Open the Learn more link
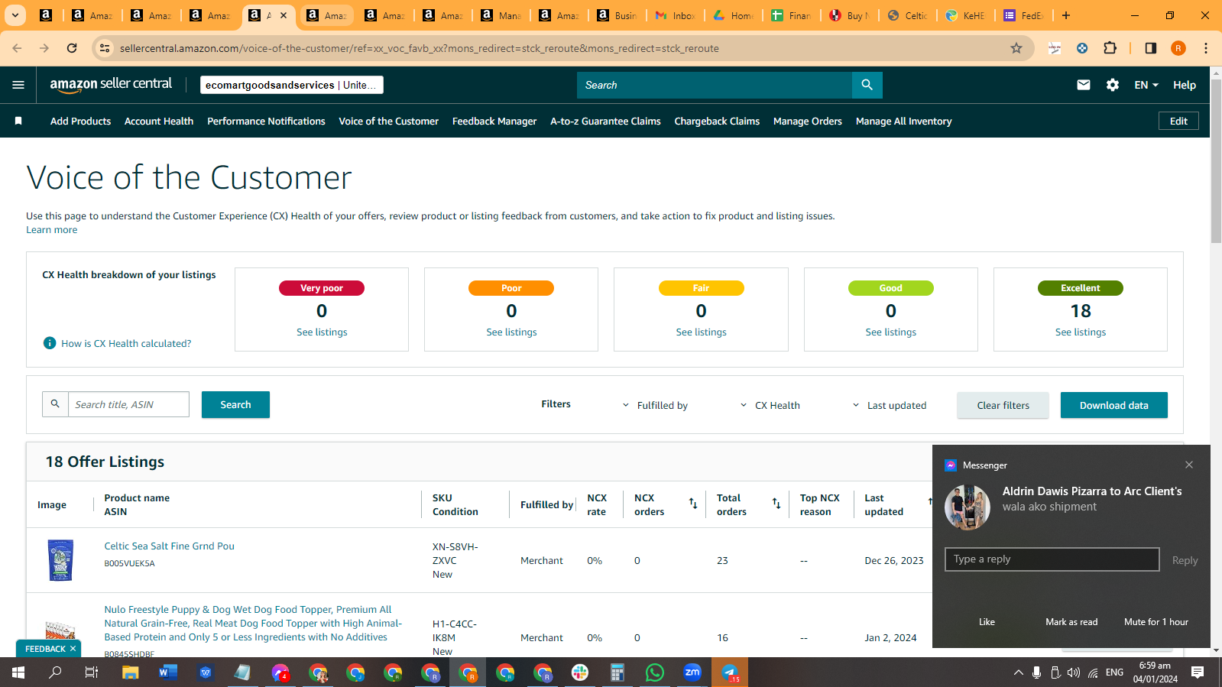 point(52,229)
